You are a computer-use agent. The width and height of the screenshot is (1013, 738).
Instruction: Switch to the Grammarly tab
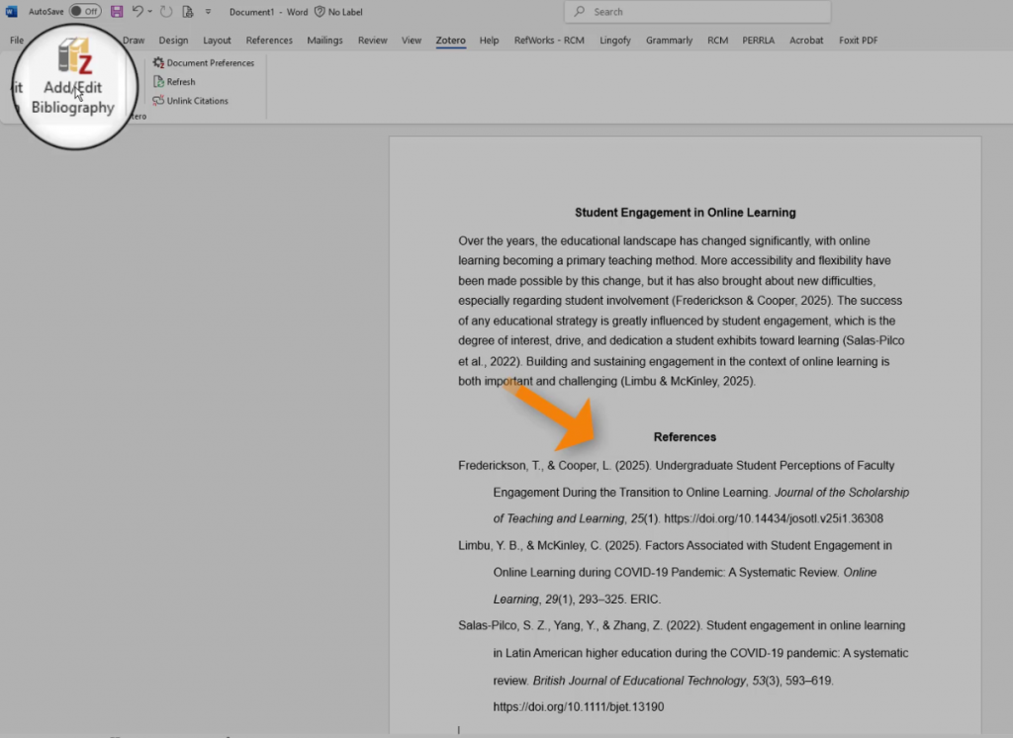669,41
